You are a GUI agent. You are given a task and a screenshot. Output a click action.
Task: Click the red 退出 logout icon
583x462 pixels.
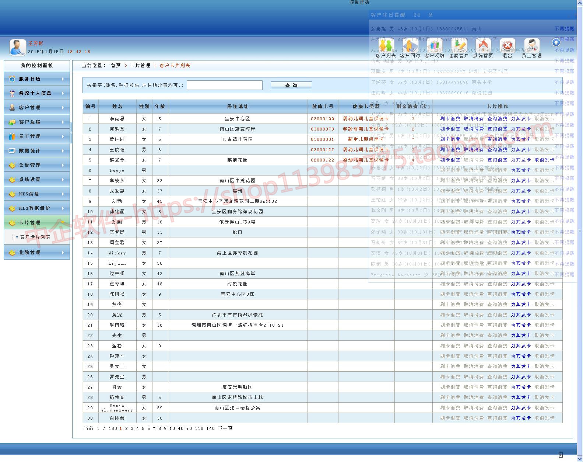(507, 46)
